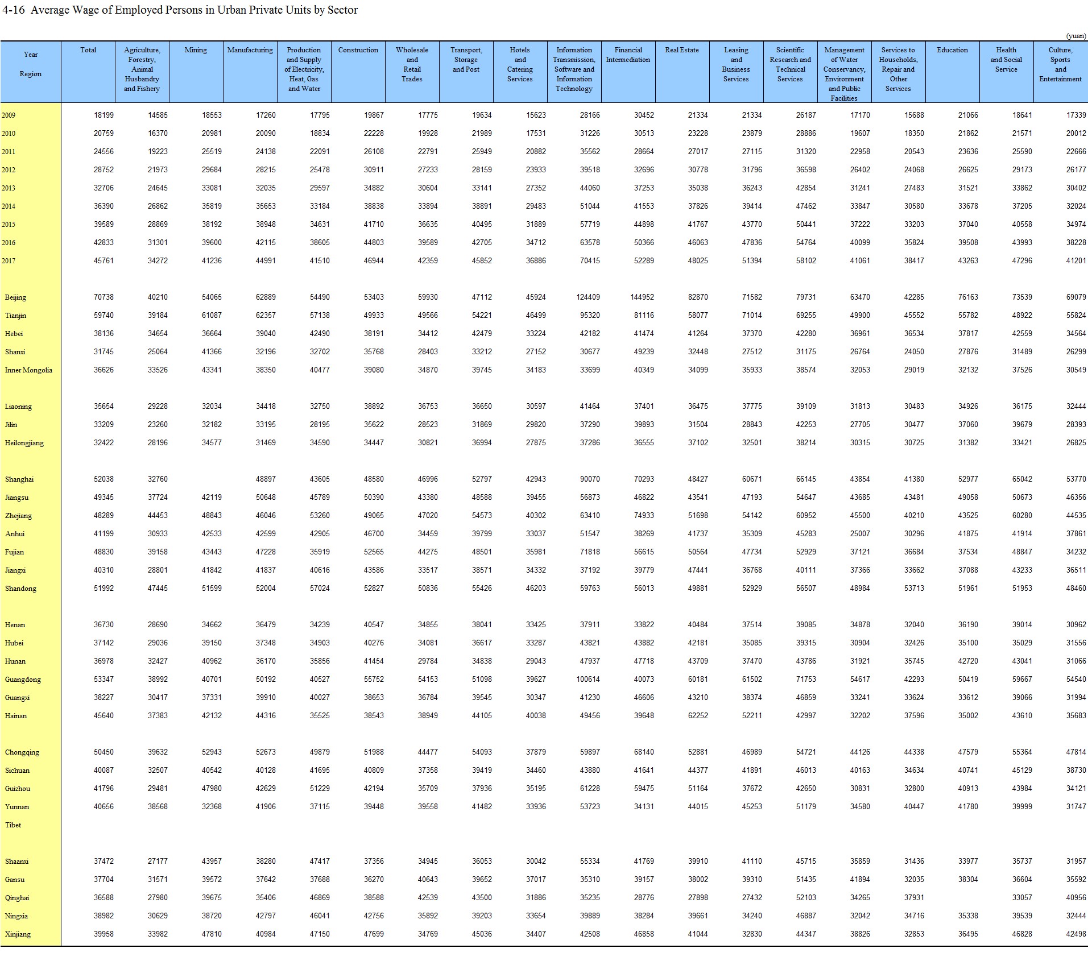The width and height of the screenshot is (1088, 965).
Task: Select the year row label '2013'
Action: (x=9, y=188)
